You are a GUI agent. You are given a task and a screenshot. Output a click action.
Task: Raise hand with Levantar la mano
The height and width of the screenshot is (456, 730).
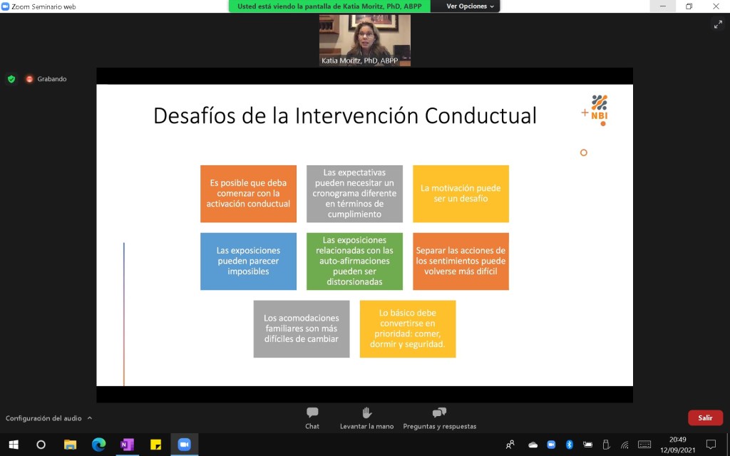[366, 418]
